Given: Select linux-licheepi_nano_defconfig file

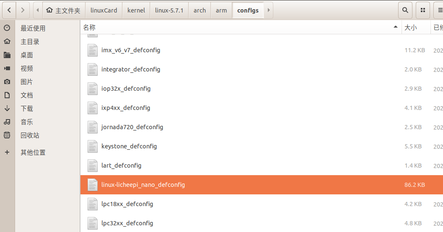Looking at the screenshot, I should click(x=143, y=185).
